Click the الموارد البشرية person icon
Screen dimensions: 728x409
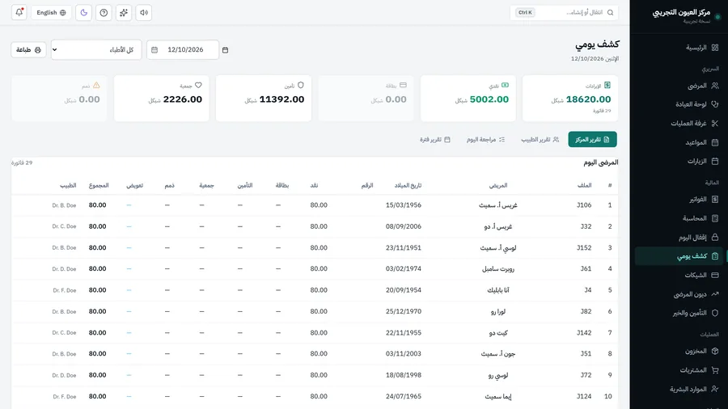(x=715, y=389)
